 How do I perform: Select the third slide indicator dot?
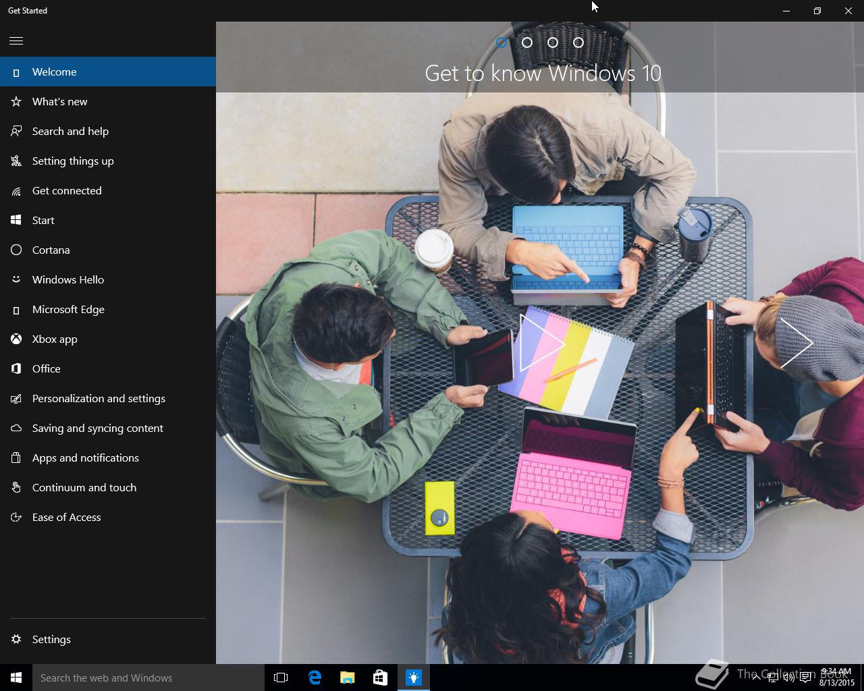[x=553, y=43]
